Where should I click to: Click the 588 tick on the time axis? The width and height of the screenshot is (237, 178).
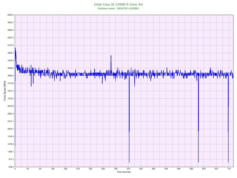pos(191,169)
